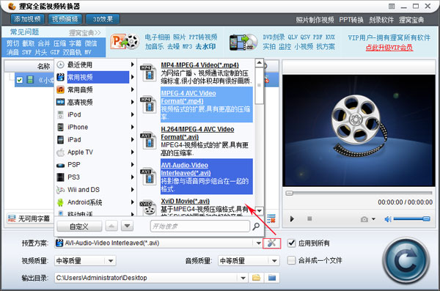Open PPT转换 link in top bar
Screen dimensions: 440x291
[x=351, y=20]
